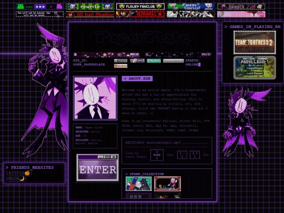Open the 'rewrite' Sonic banner blinkie

coord(90,7)
